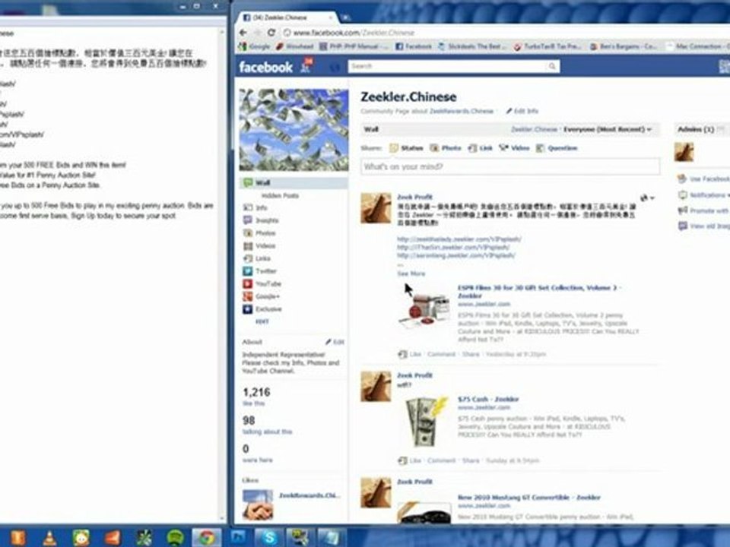
Task: Click the search magnifier in Facebook search
Action: 552,67
